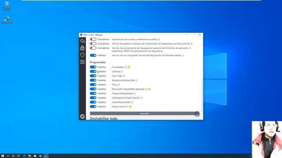
Task: Select WPD app button on taskbar
Action: click(x=46, y=156)
